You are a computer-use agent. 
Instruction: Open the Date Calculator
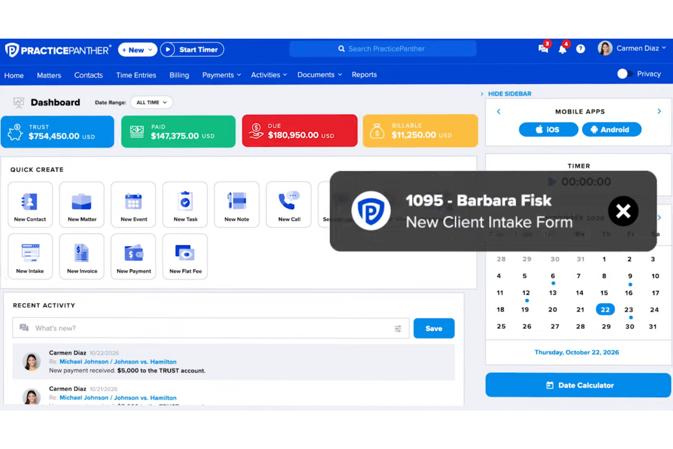pos(578,385)
